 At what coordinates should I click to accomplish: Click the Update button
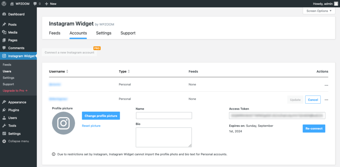coord(295,100)
